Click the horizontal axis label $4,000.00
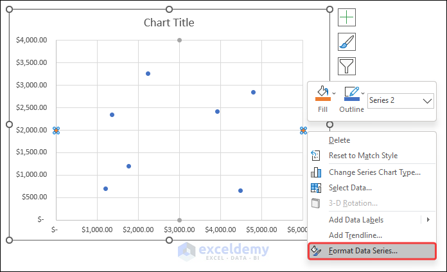The height and width of the screenshot is (272, 447). (x=220, y=230)
